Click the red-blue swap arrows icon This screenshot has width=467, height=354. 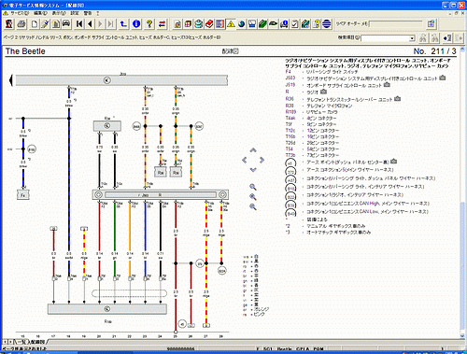(x=163, y=24)
